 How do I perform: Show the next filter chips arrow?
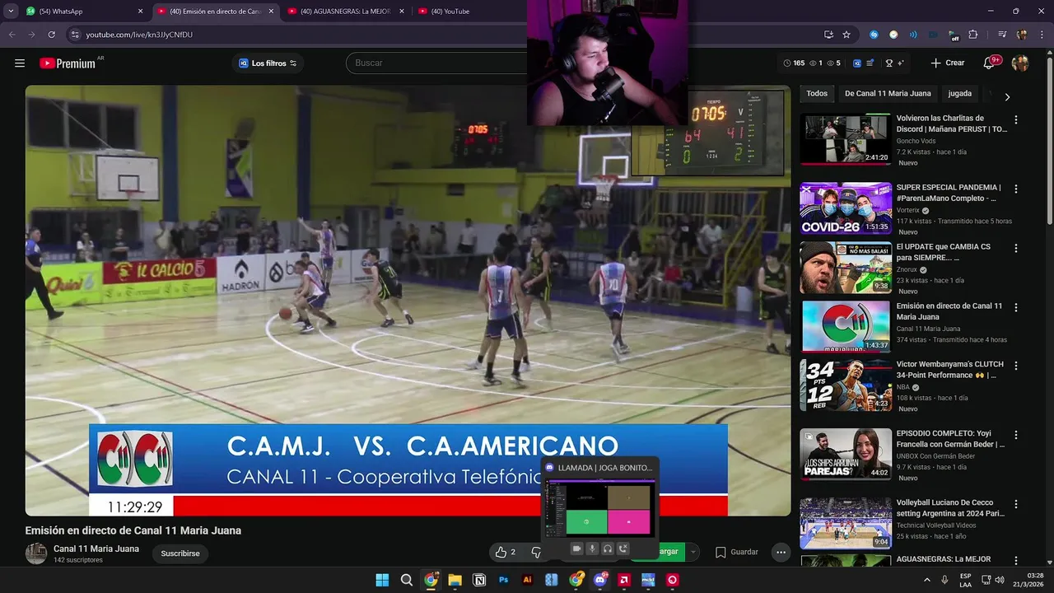(1006, 96)
